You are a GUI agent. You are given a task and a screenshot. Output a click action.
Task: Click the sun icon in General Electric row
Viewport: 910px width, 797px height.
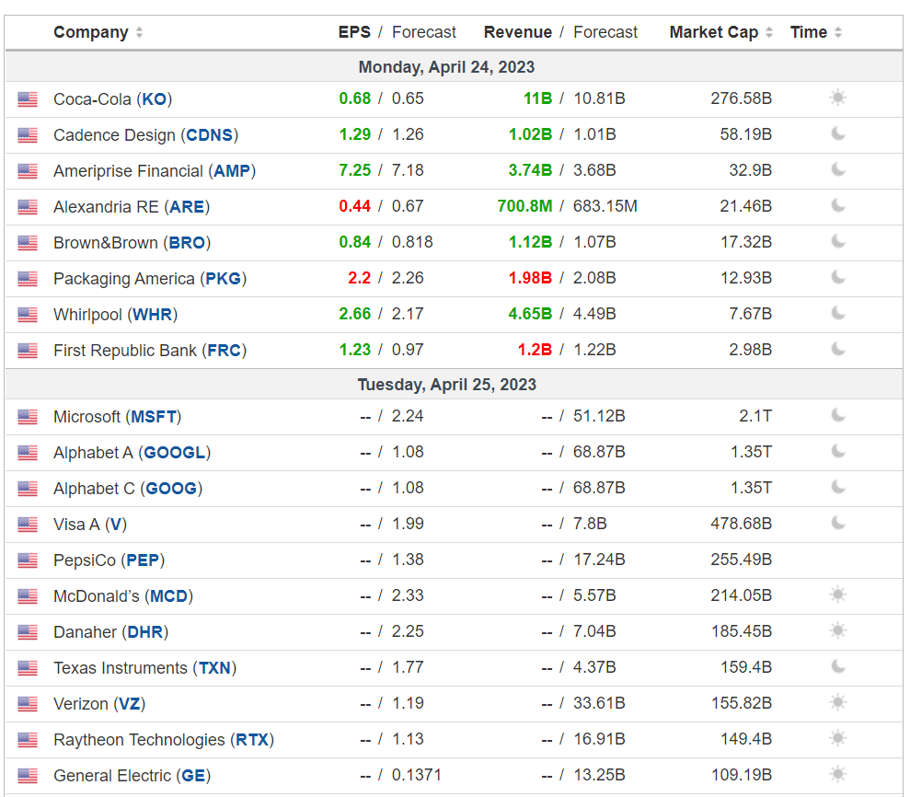coord(837,775)
